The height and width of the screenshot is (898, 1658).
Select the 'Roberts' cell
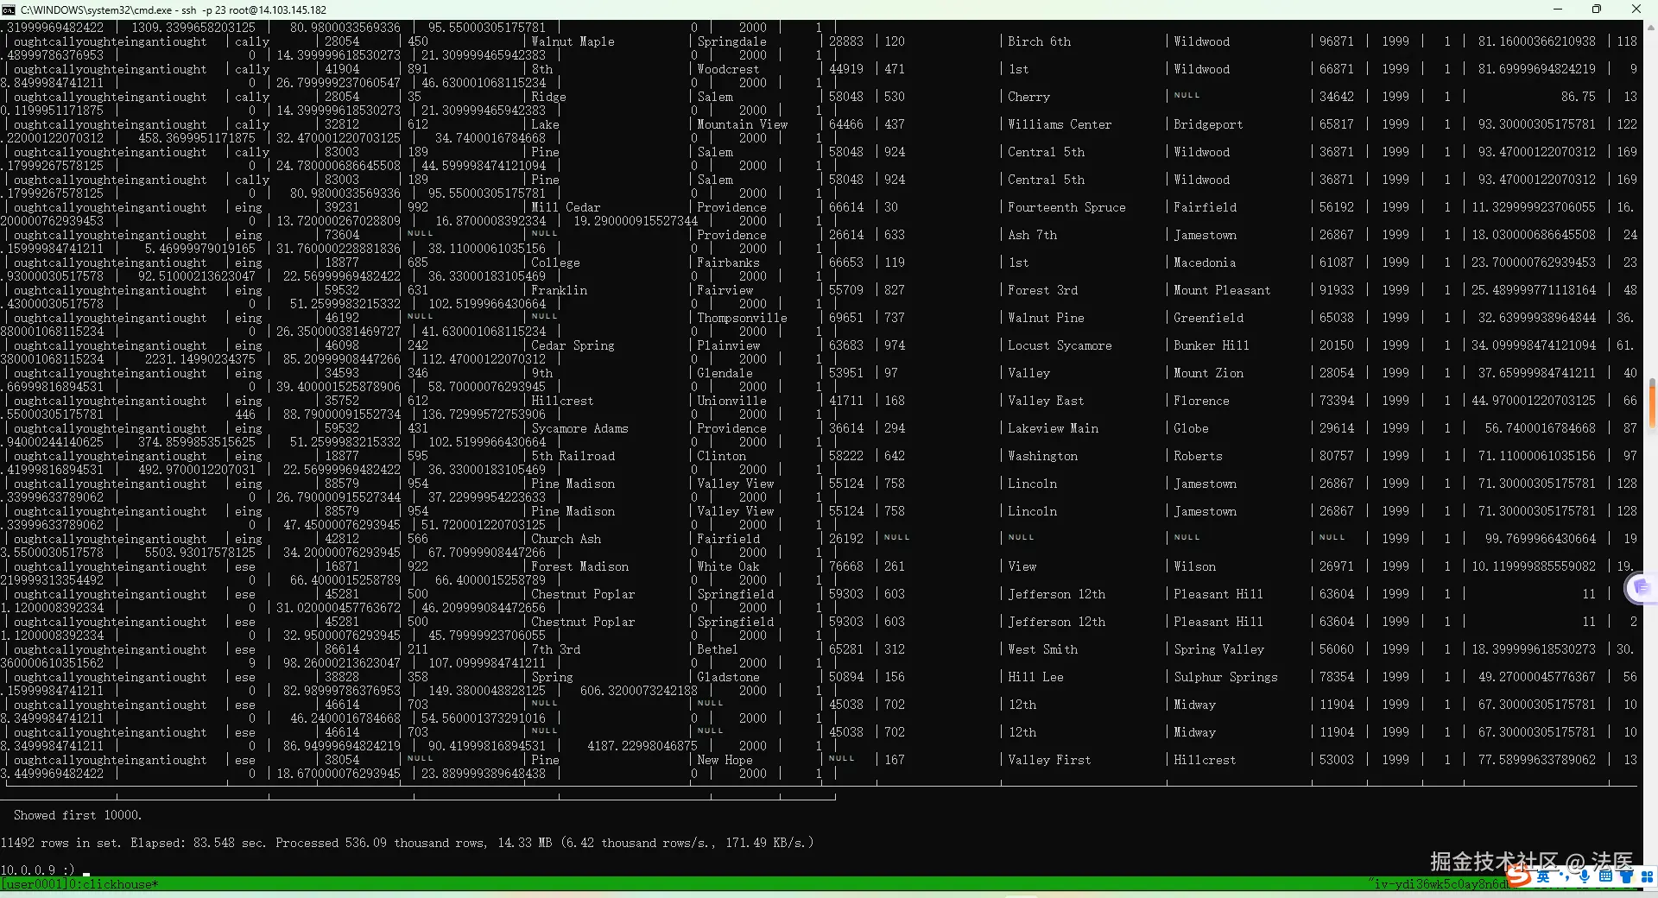click(1198, 456)
